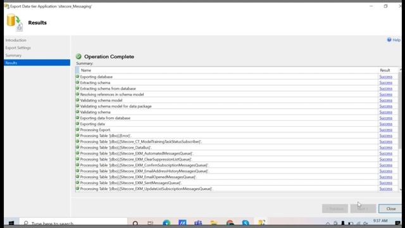Select the 'Extracting schema from database' row text
Viewport: 405px width, 228px height.
pyautogui.click(x=108, y=89)
